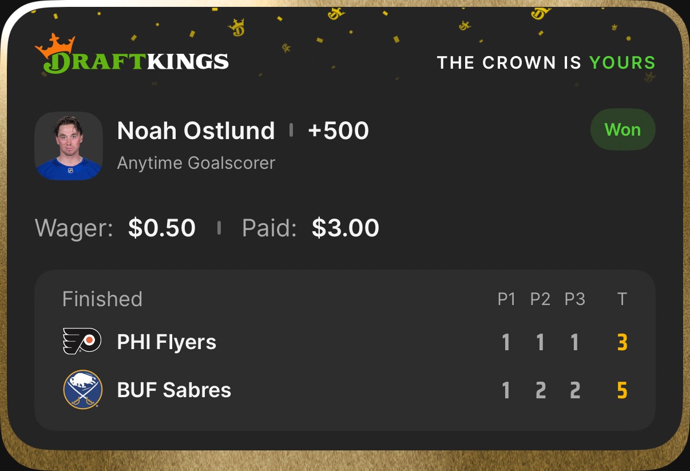The image size is (690, 471).
Task: Select the PHI Flyers team name
Action: click(x=166, y=342)
